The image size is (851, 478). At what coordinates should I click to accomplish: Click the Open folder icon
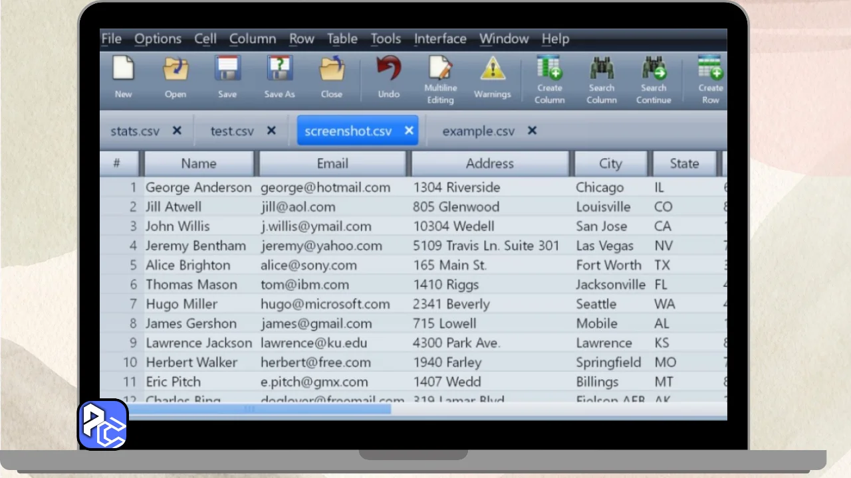176,69
